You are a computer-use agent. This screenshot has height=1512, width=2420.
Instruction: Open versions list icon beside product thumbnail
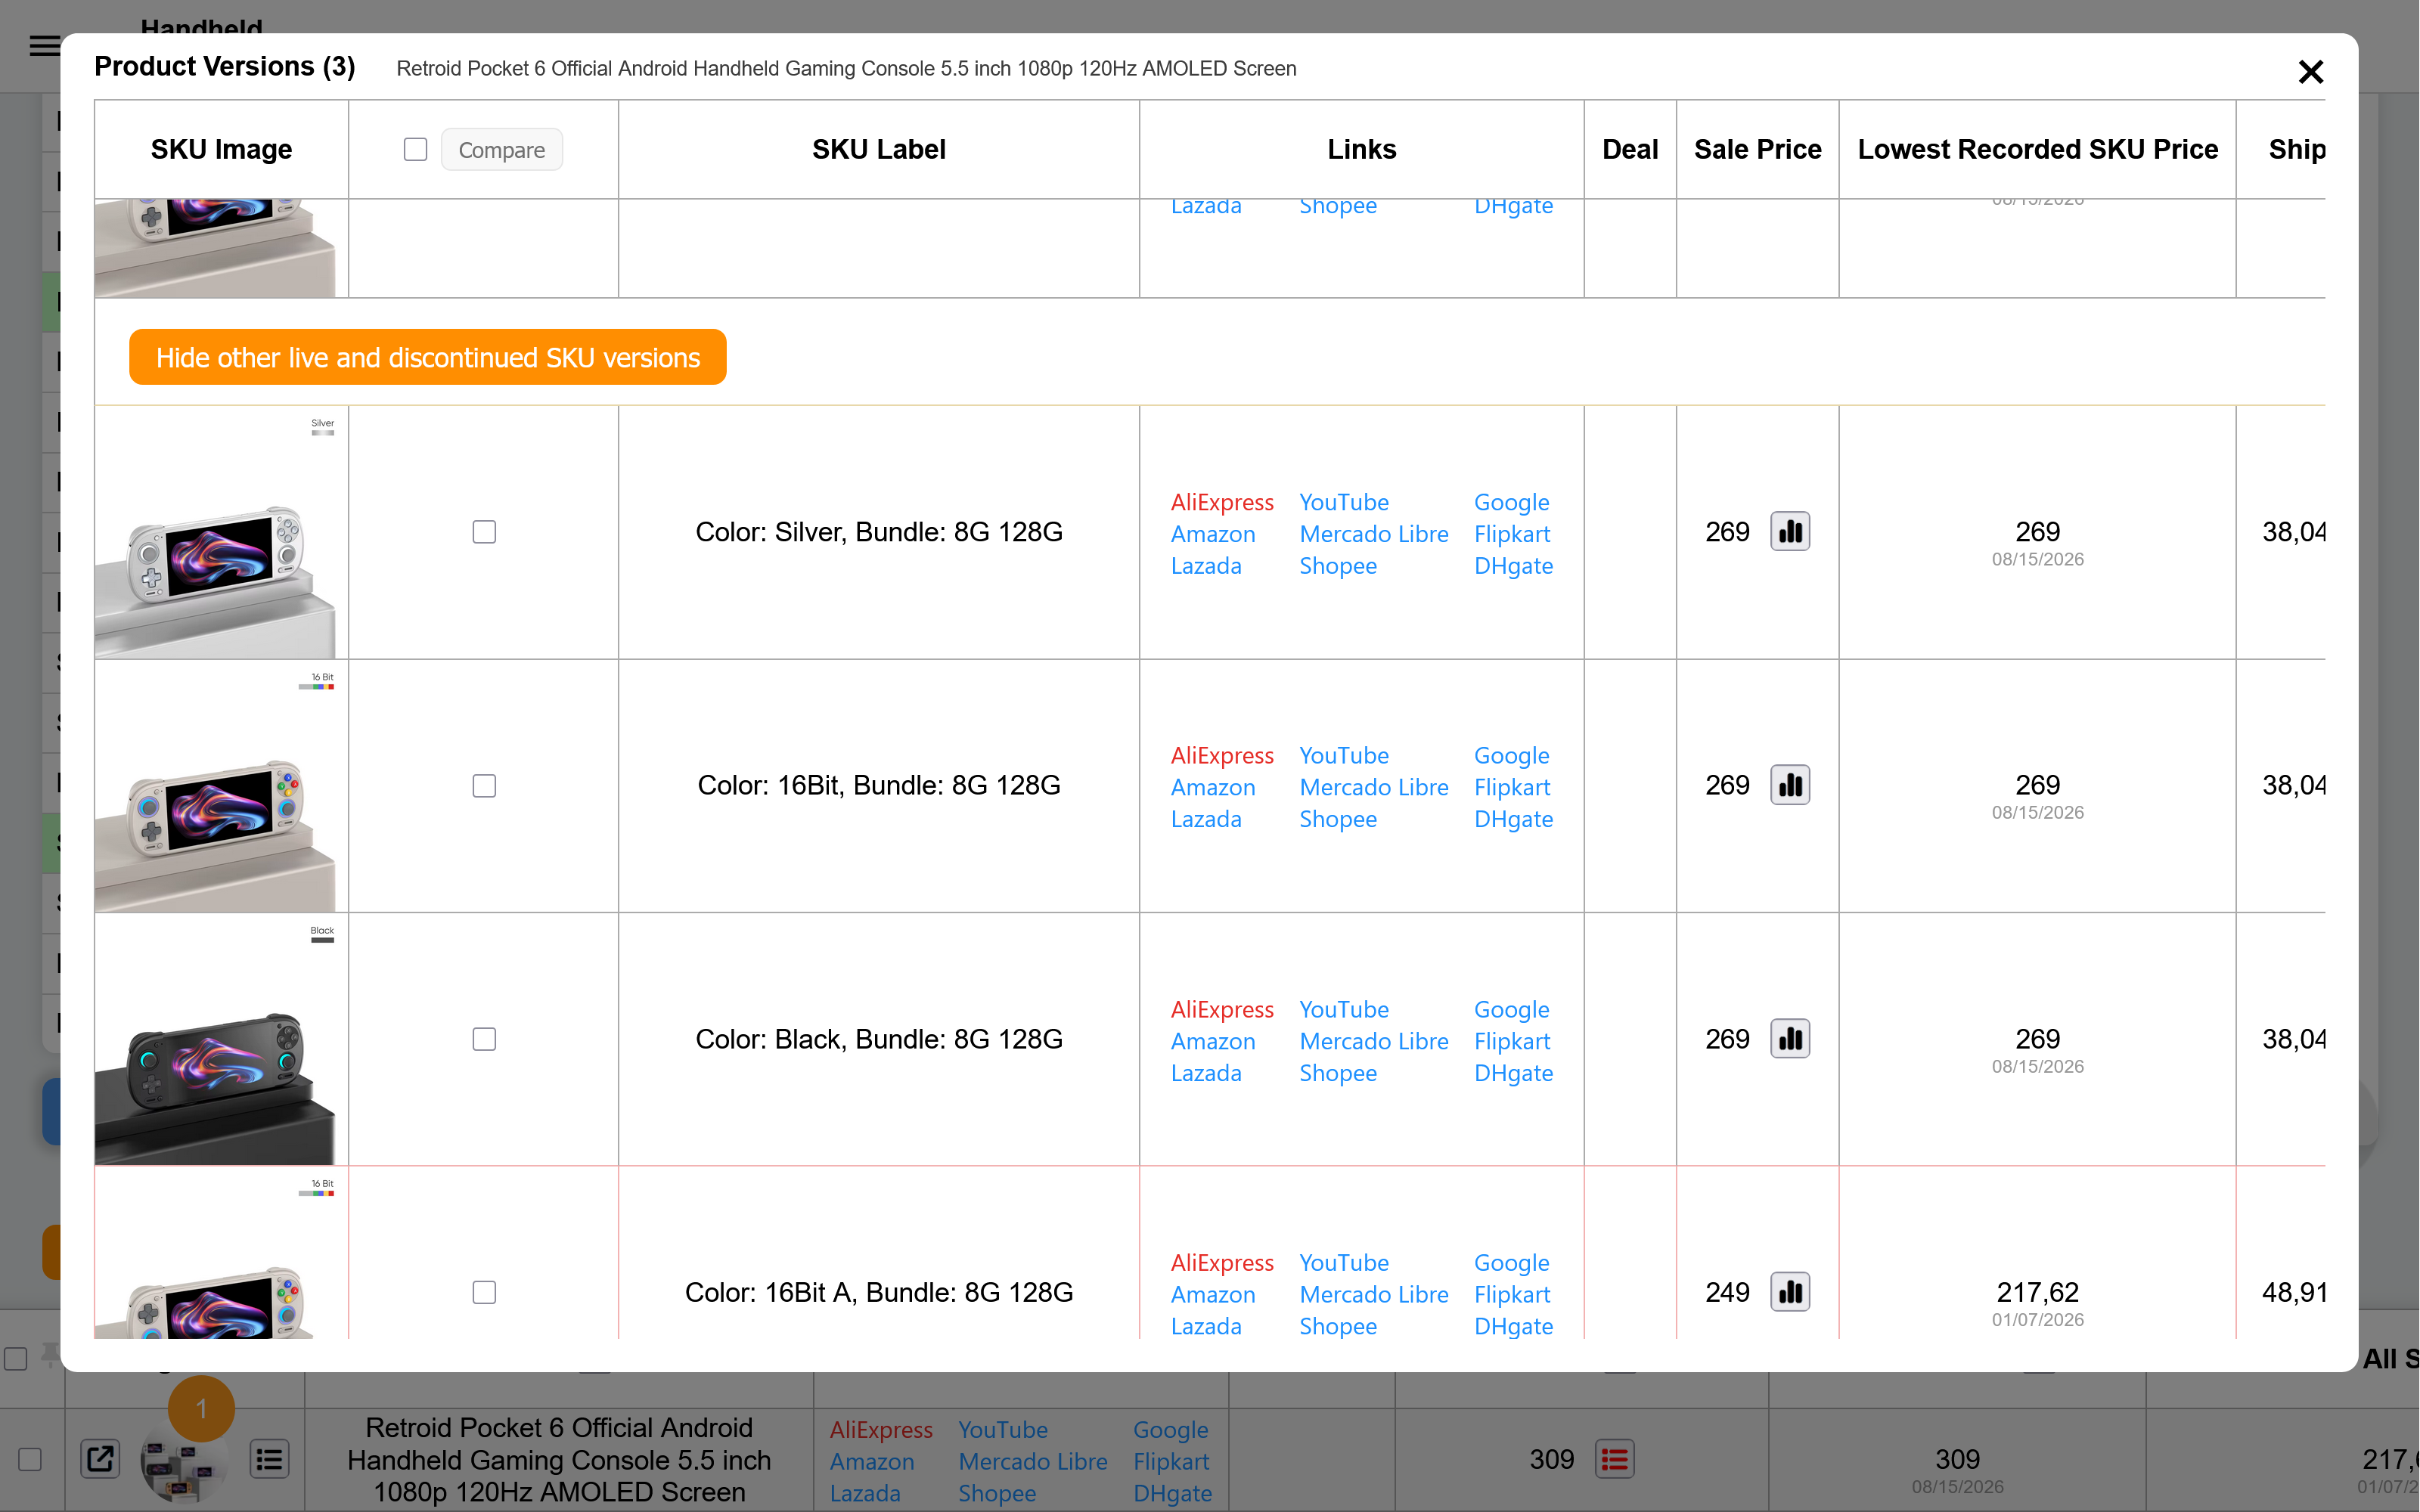[x=269, y=1460]
